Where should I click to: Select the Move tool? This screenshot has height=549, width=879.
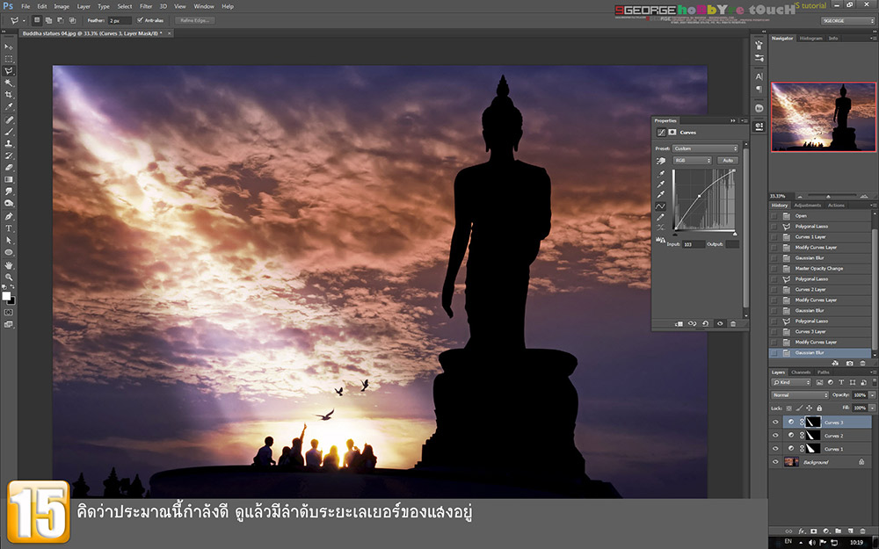coord(9,47)
